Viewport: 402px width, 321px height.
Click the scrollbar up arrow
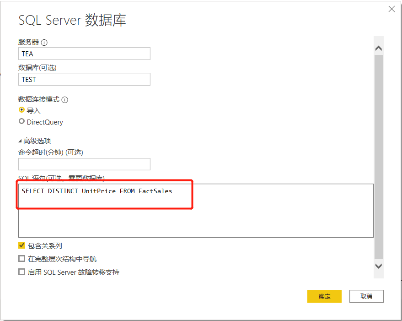pyautogui.click(x=378, y=48)
